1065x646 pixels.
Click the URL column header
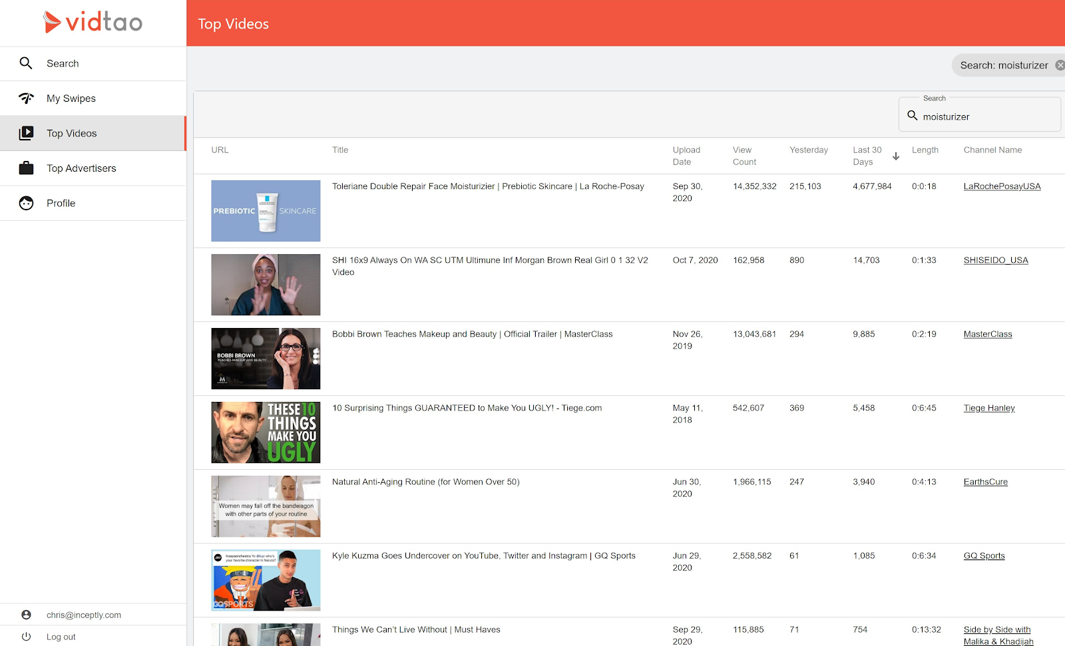pos(220,150)
